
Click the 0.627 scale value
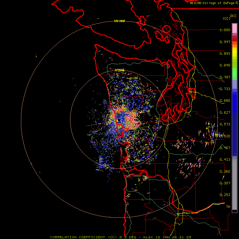tap(225, 113)
